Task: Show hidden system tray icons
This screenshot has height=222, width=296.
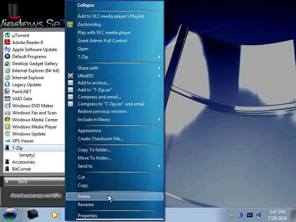Action: pyautogui.click(x=232, y=215)
